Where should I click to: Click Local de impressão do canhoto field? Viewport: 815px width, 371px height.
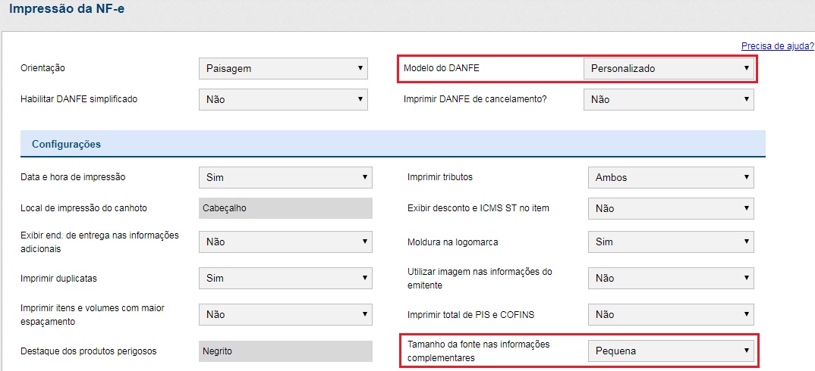[x=285, y=208]
